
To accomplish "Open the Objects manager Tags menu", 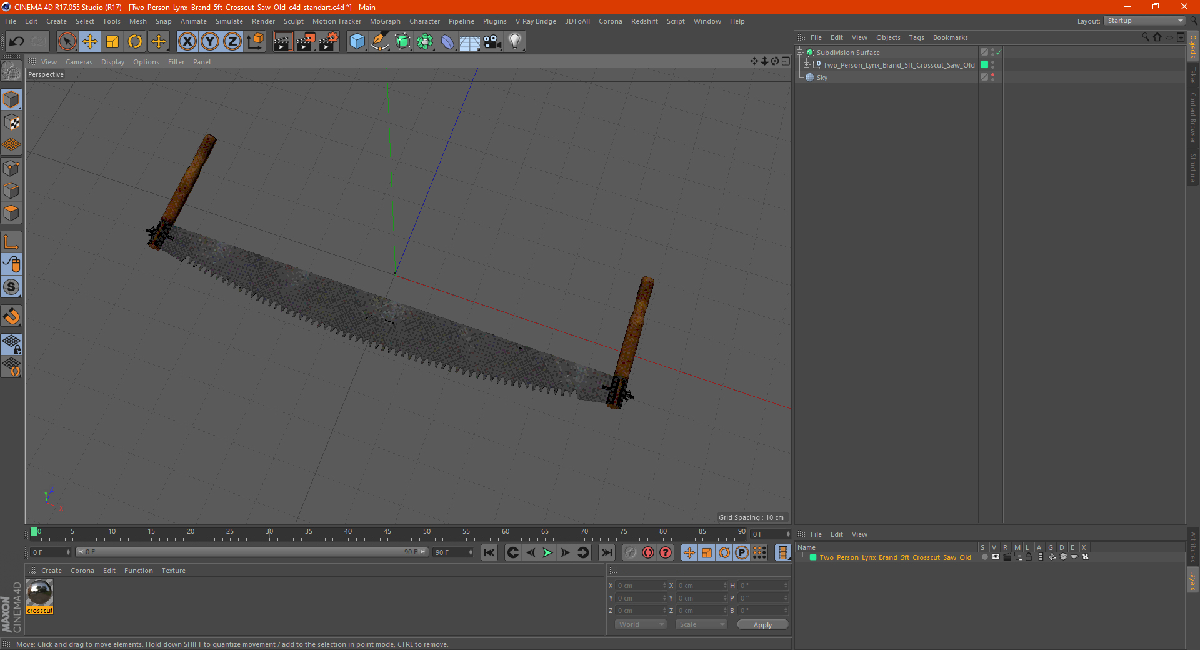I will pos(916,37).
